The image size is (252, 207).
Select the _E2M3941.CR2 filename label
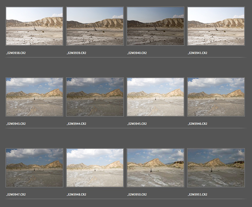[x=198, y=53]
